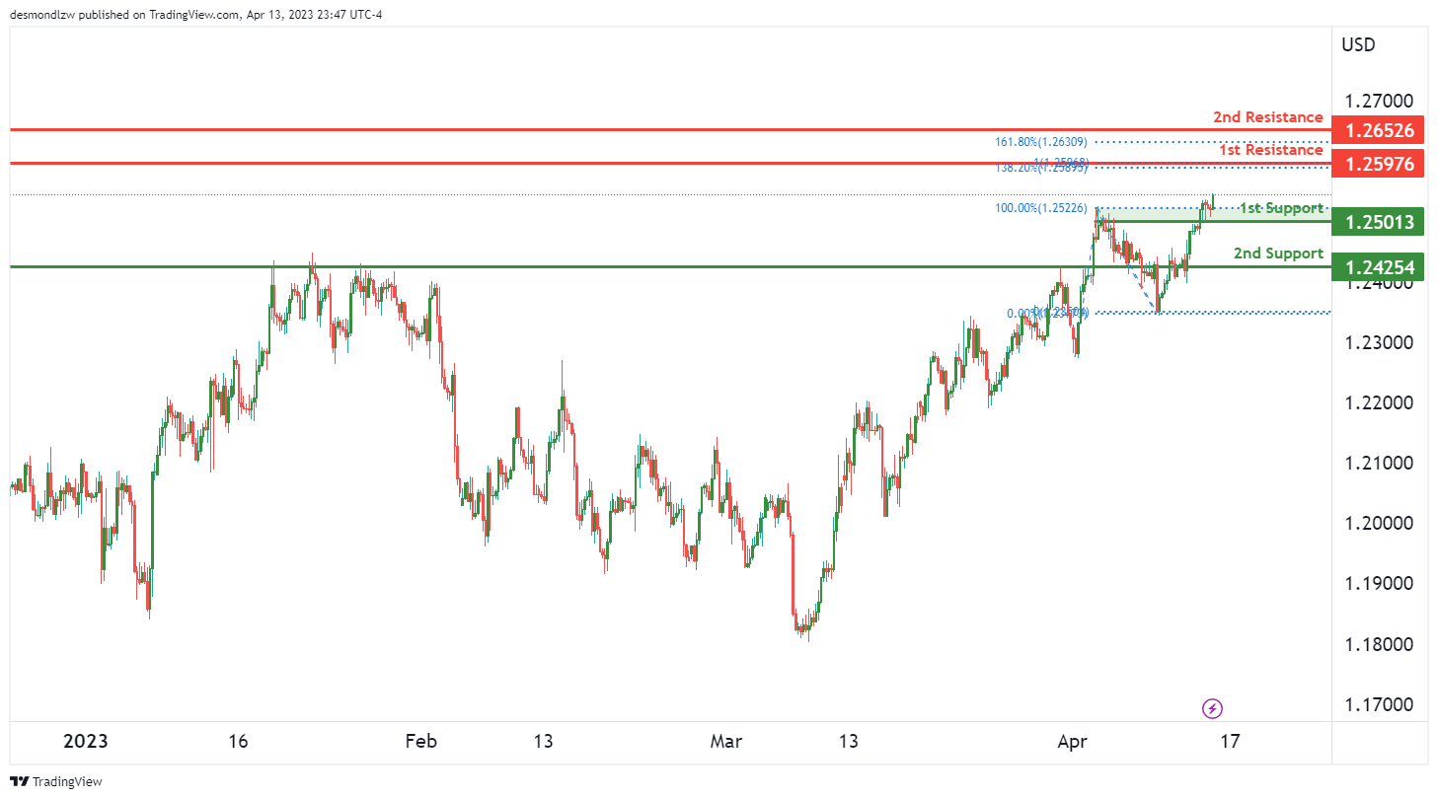This screenshot has width=1438, height=799.
Task: Select the 1.25976 red price label
Action: 1377,163
